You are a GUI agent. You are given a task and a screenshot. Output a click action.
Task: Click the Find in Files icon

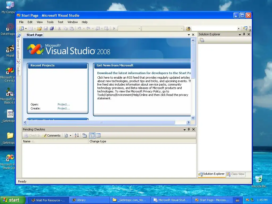[x=188, y=28]
